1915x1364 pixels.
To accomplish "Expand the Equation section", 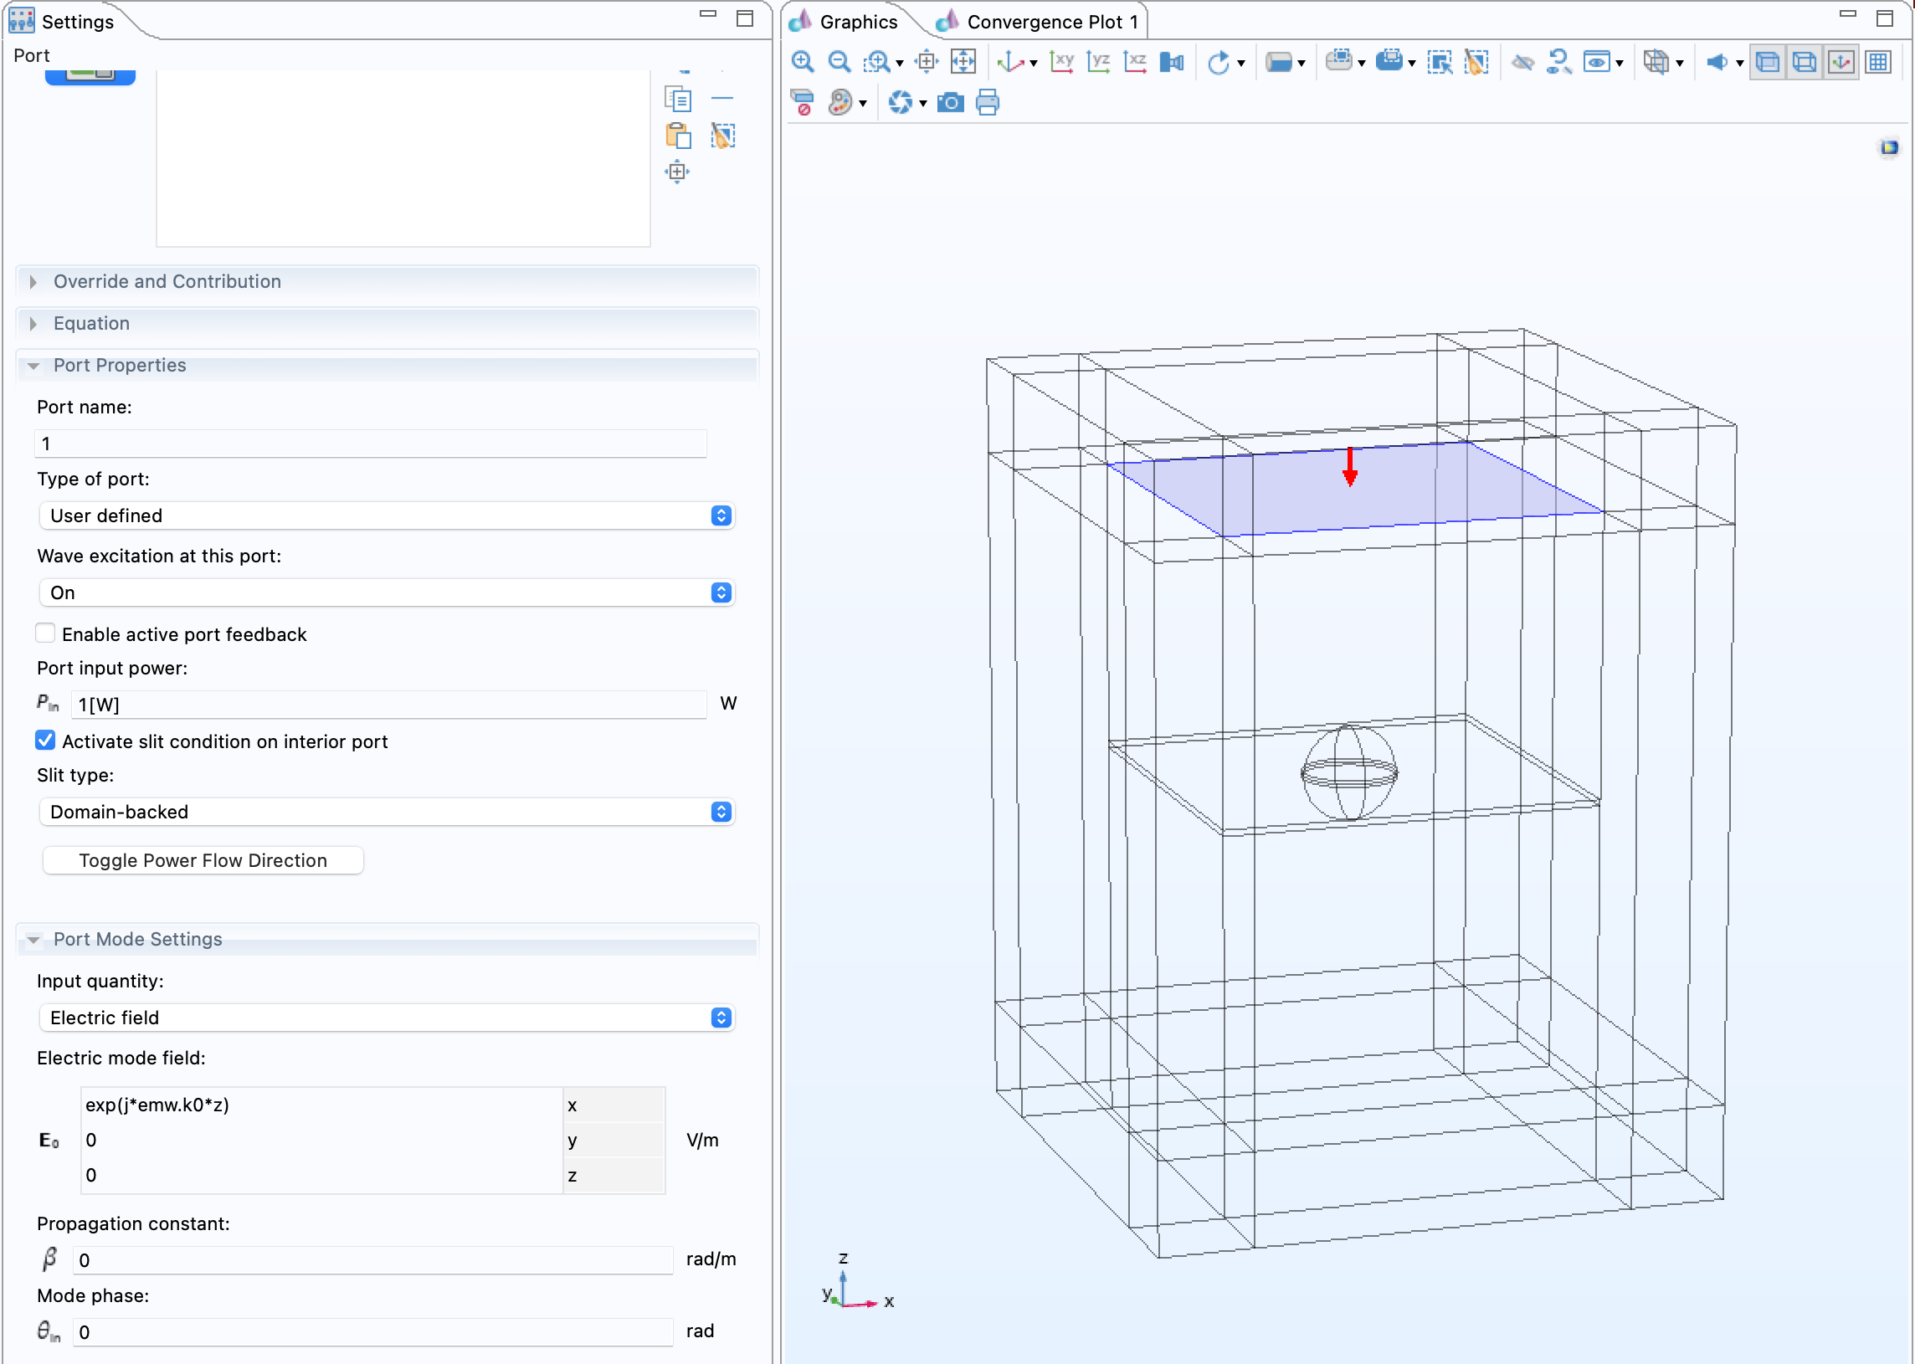I will 91,323.
